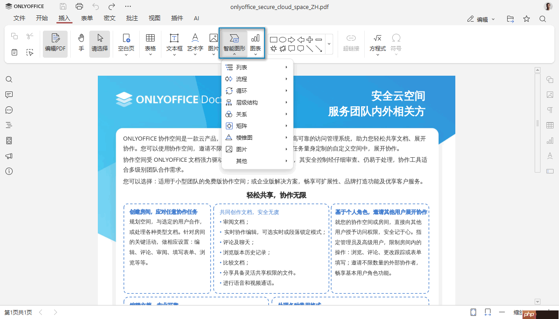The width and height of the screenshot is (559, 319).
Task: Activate the 编辑PDF tool
Action: (55, 43)
